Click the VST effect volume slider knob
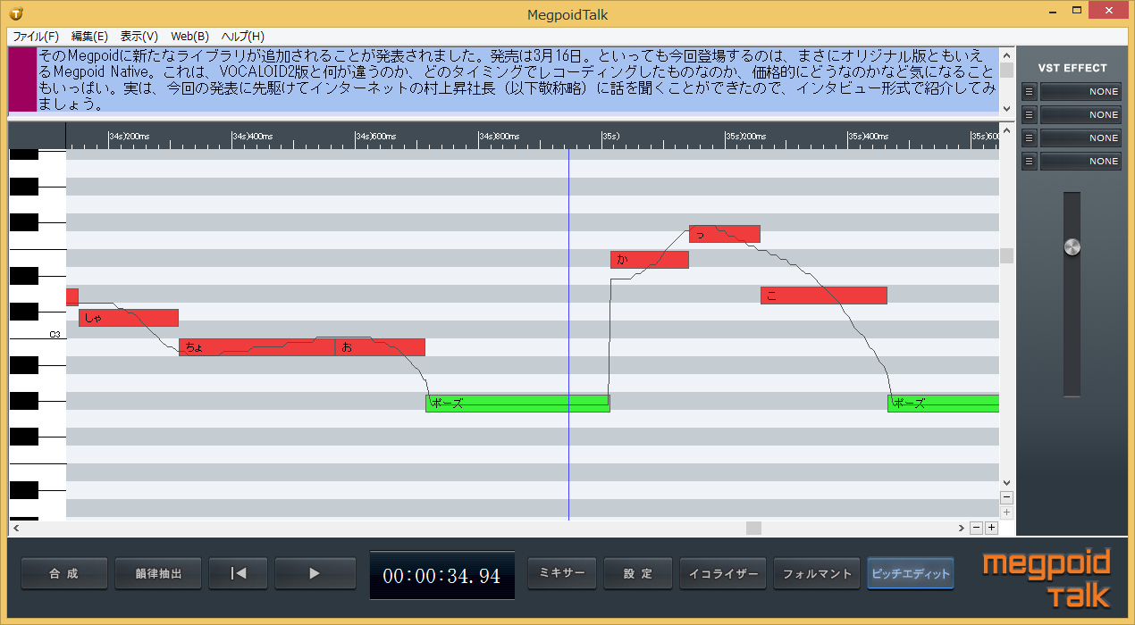This screenshot has width=1135, height=625. pyautogui.click(x=1072, y=247)
